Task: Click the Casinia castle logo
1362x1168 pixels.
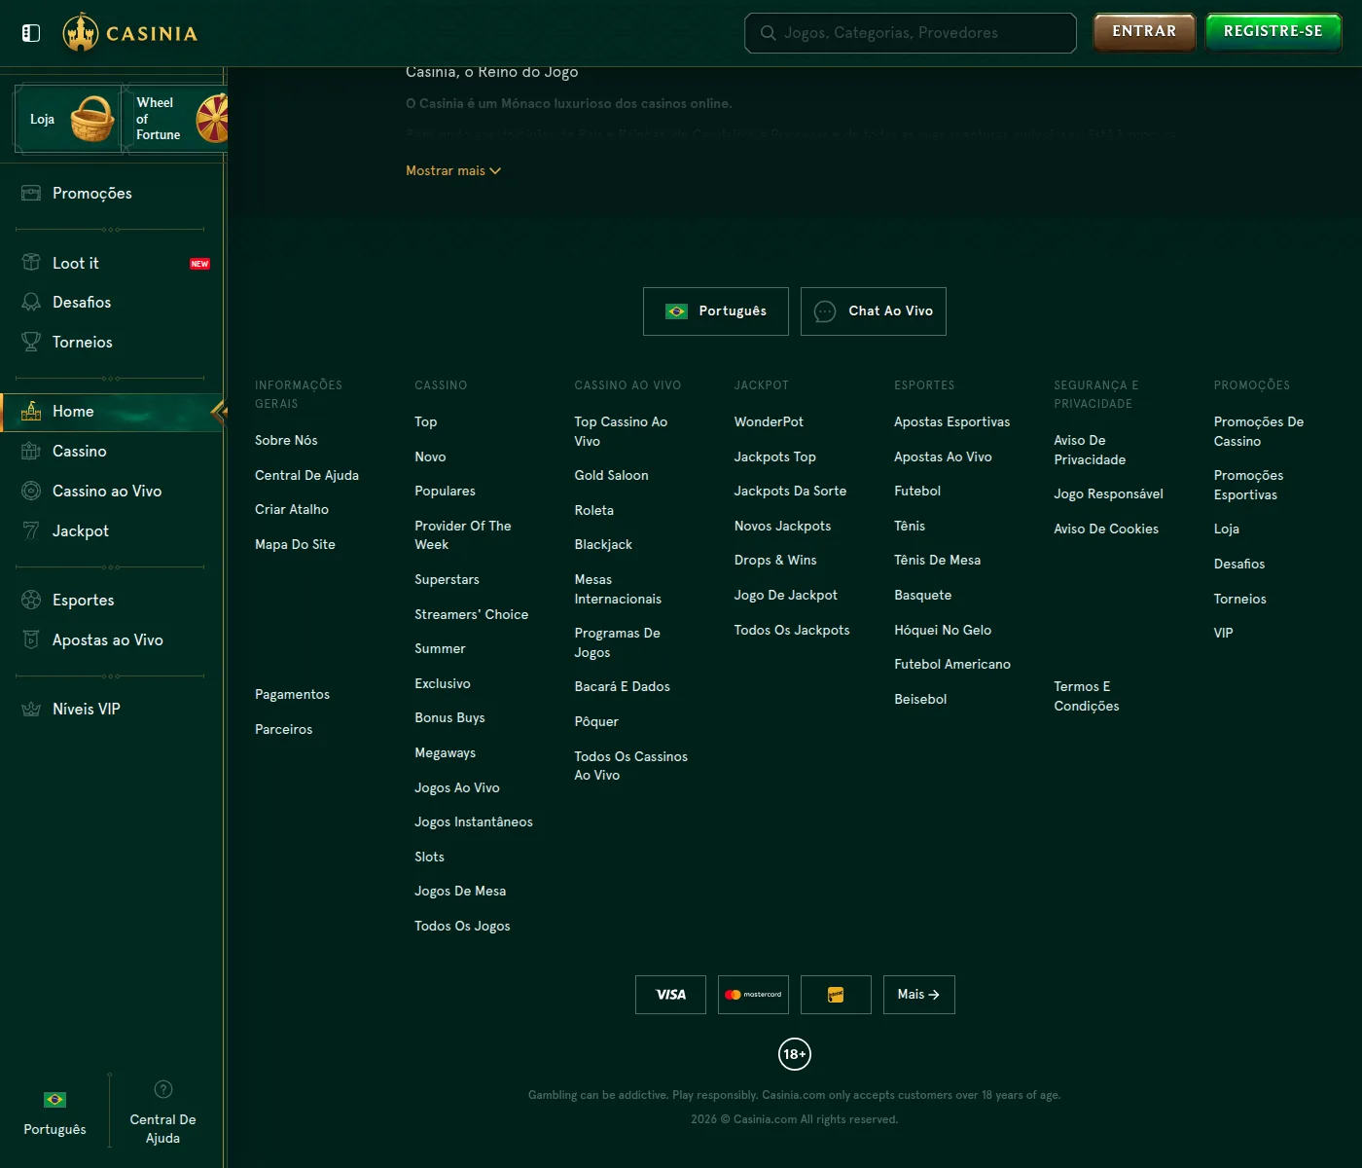Action: pyautogui.click(x=130, y=33)
